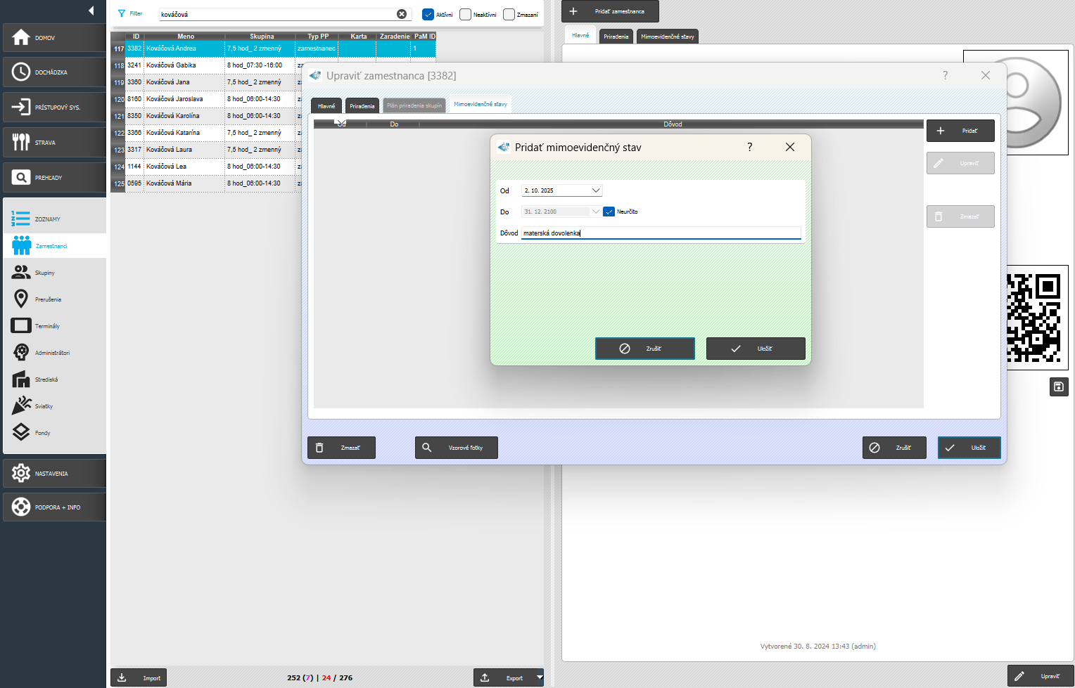Viewport: 1075px width, 688px height.
Task: Click the Prehľady magnifier icon
Action: pos(21,177)
